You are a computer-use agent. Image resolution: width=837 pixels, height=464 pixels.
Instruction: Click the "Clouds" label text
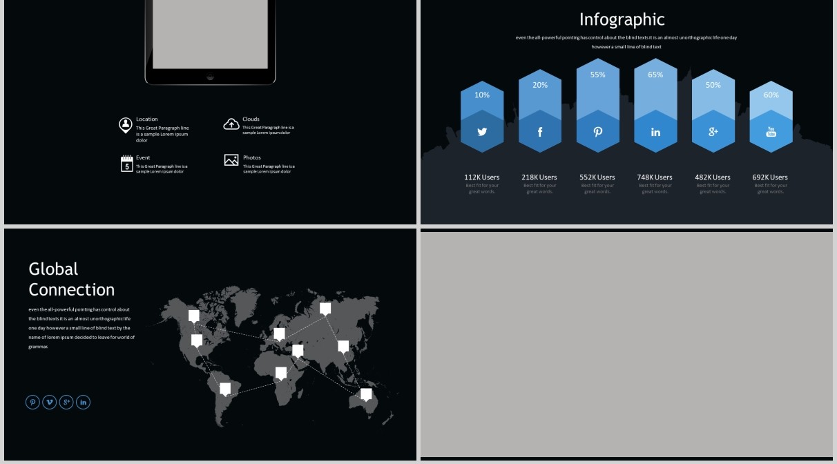click(x=251, y=119)
